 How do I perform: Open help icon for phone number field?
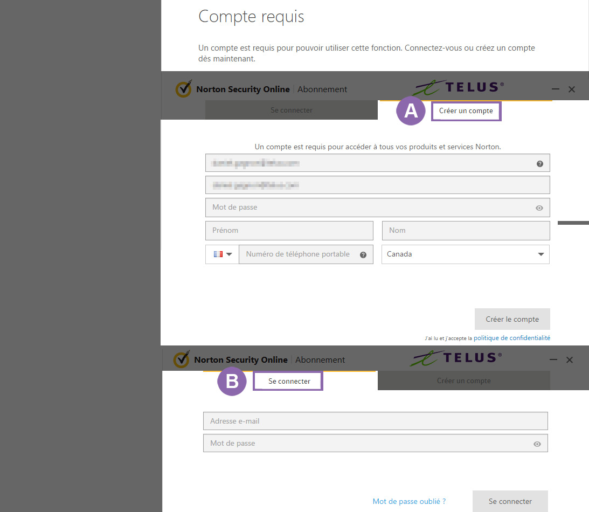point(363,255)
